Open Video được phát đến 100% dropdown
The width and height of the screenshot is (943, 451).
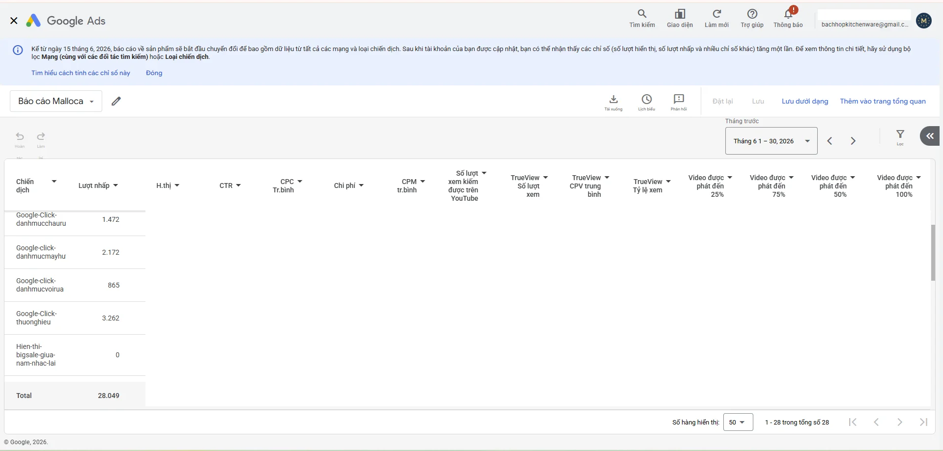(x=918, y=178)
